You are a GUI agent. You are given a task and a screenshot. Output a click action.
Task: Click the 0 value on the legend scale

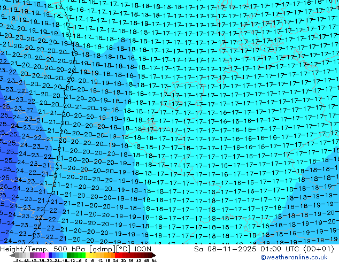click(86, 261)
